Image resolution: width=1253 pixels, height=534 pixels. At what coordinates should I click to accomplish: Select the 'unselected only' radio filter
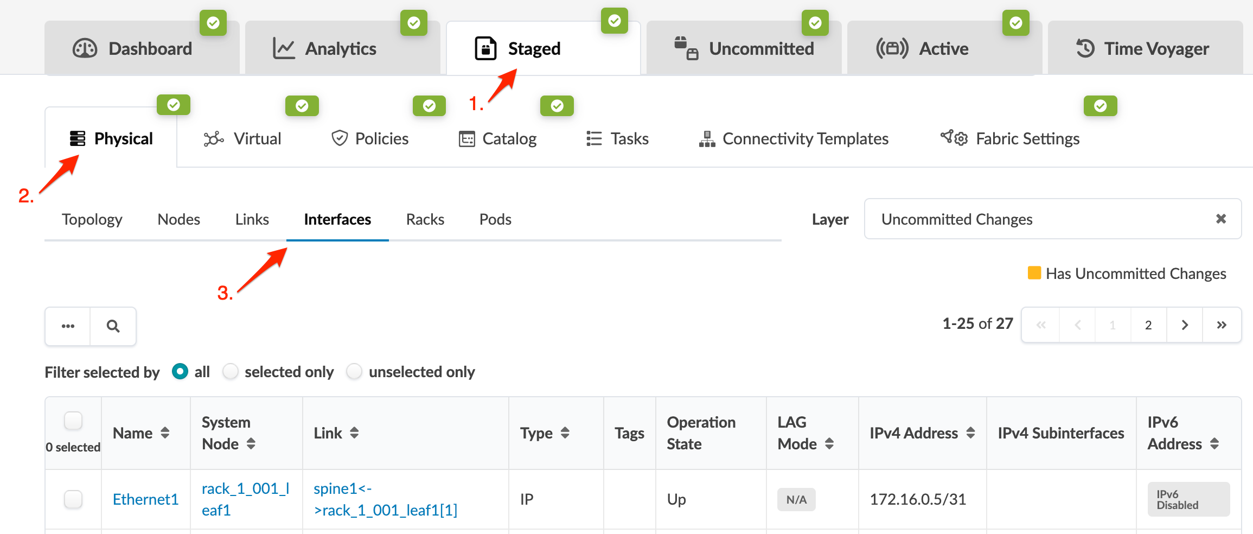354,372
